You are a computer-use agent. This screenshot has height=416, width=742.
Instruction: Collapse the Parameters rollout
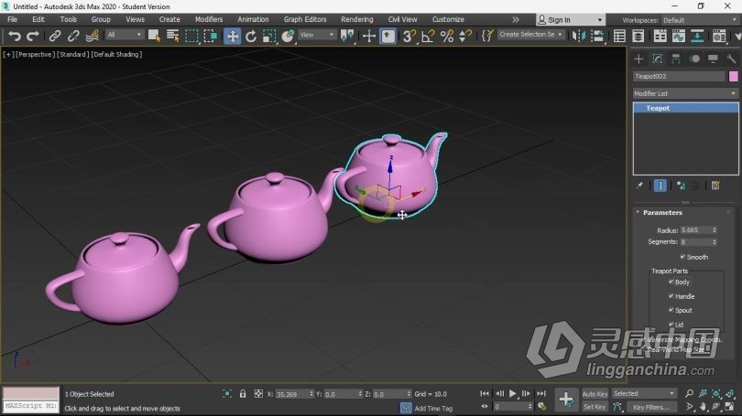click(662, 212)
